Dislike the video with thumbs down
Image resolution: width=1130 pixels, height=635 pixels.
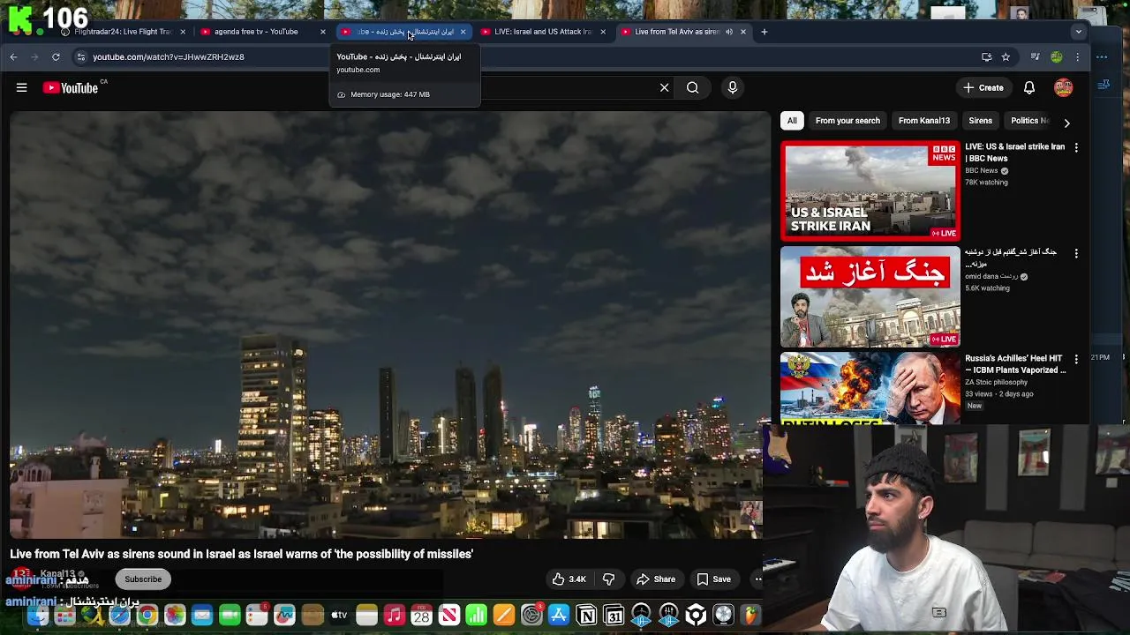[x=608, y=579]
